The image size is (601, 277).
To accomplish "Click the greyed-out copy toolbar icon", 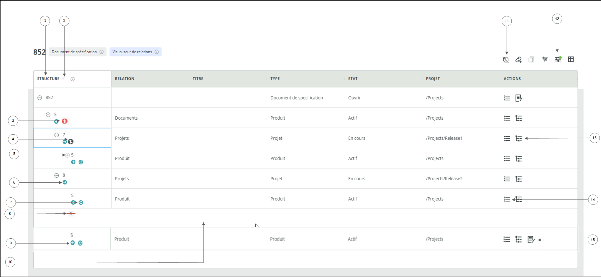I will (x=531, y=60).
